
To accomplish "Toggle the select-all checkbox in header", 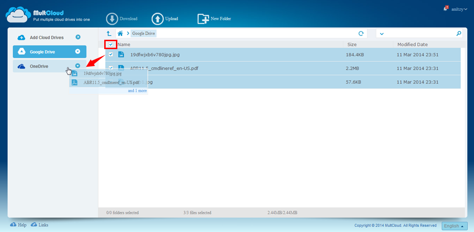I will [x=111, y=44].
